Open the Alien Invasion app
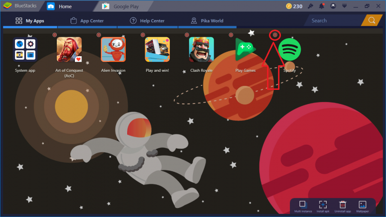The image size is (386, 217). pos(113,49)
